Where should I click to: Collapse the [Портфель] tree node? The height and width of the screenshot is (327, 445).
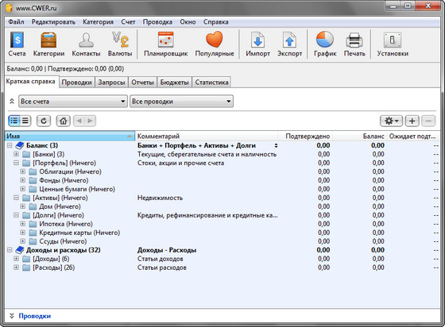(x=16, y=163)
